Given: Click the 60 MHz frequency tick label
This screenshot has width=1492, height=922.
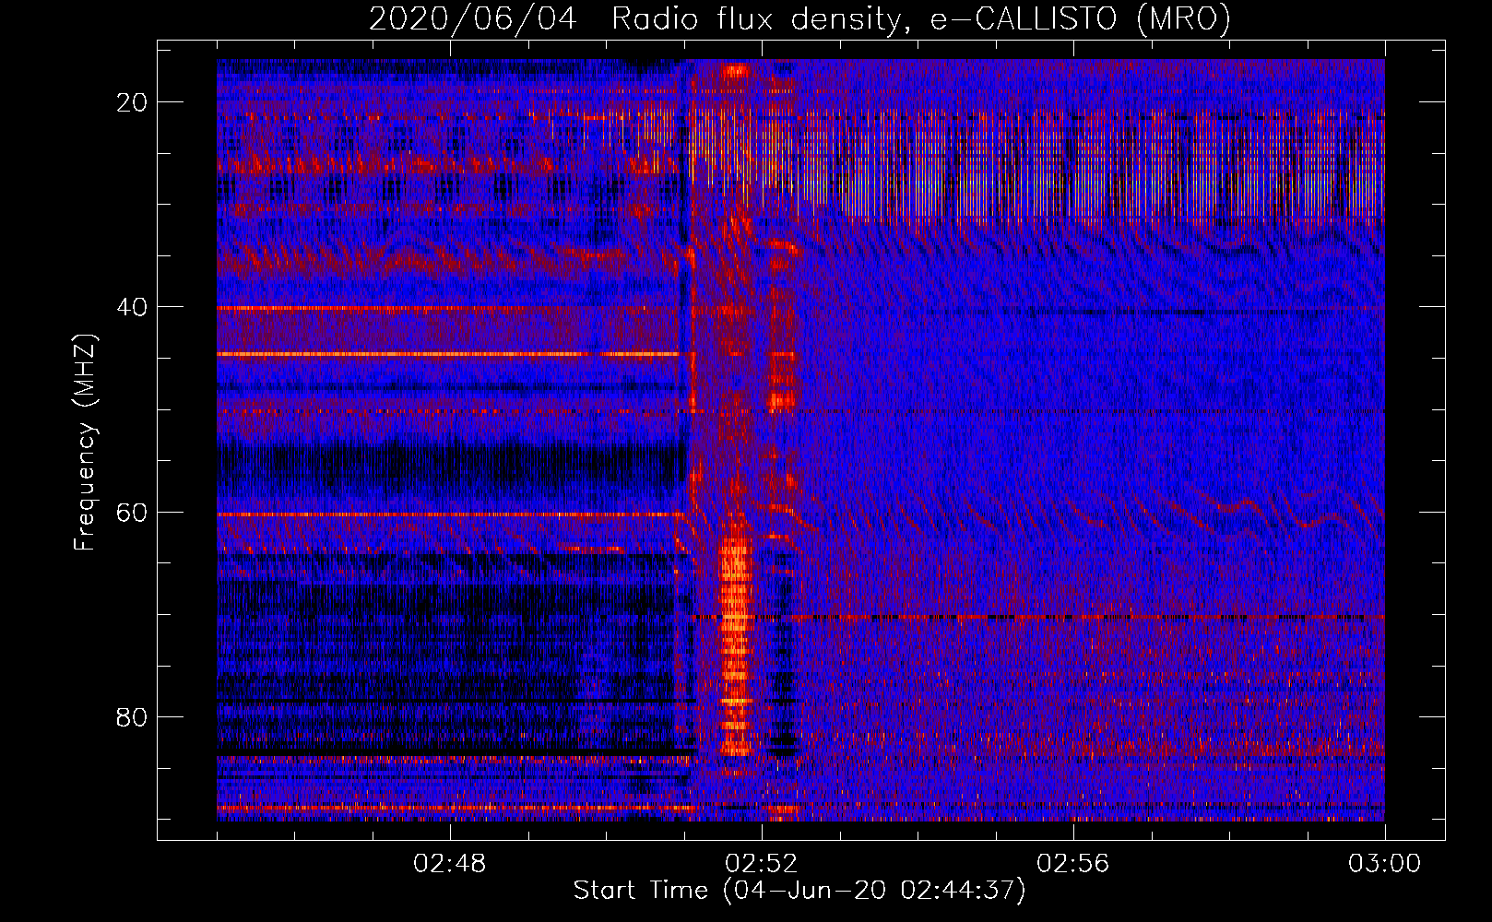Looking at the screenshot, I should click(132, 512).
